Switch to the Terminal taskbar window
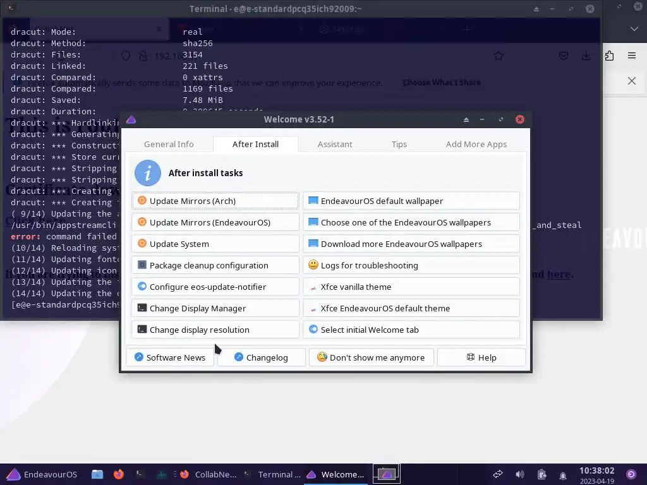The width and height of the screenshot is (647, 485). click(272, 474)
